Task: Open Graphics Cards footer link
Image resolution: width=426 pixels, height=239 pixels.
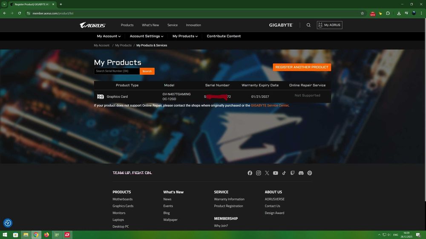Action: [x=123, y=206]
